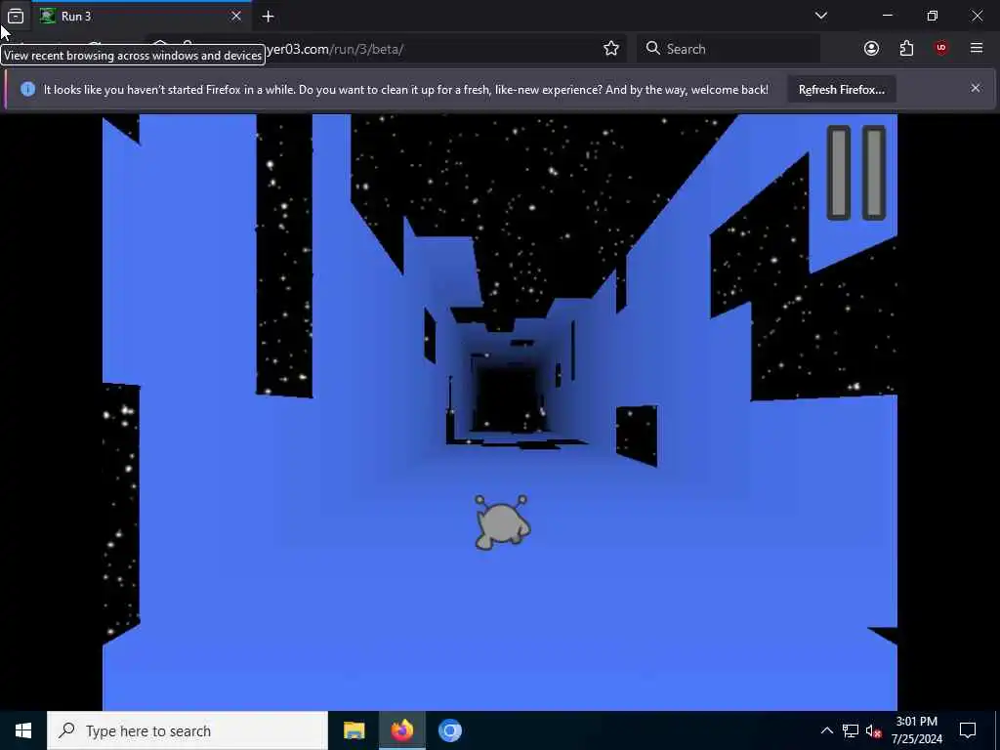Minimize the Firefox window

click(x=887, y=16)
